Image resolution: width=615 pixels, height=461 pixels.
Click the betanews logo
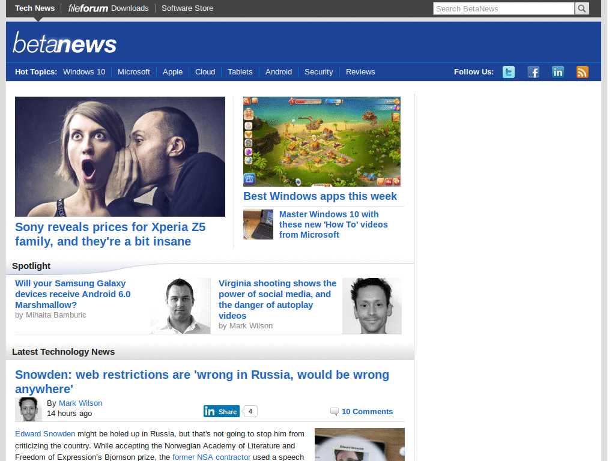coord(65,43)
